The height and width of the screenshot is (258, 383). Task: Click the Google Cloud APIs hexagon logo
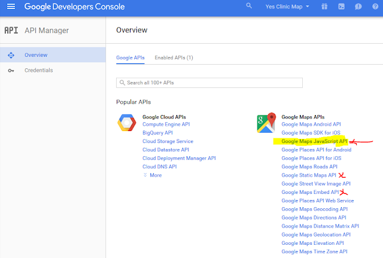click(127, 123)
